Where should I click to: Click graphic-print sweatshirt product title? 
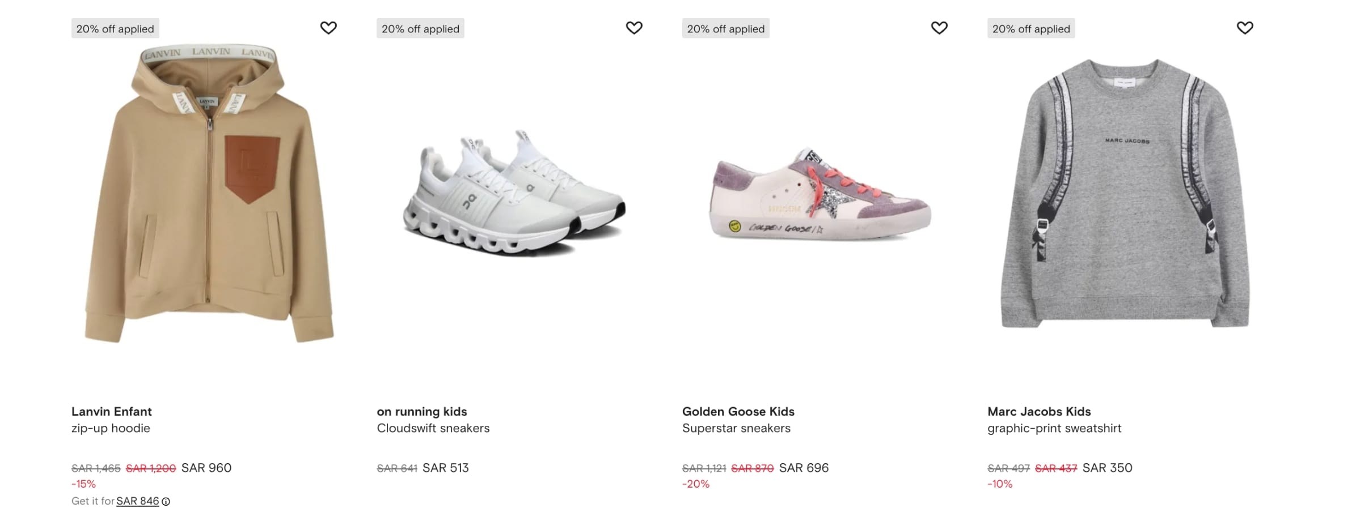pos(1054,428)
